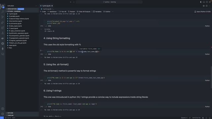Open the Explorer view in activity bar
Screen dimensions: 212x119
pyautogui.click(x=3, y=7)
